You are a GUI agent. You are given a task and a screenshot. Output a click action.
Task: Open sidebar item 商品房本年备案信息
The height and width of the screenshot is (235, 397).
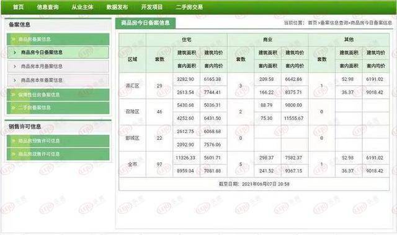point(58,80)
